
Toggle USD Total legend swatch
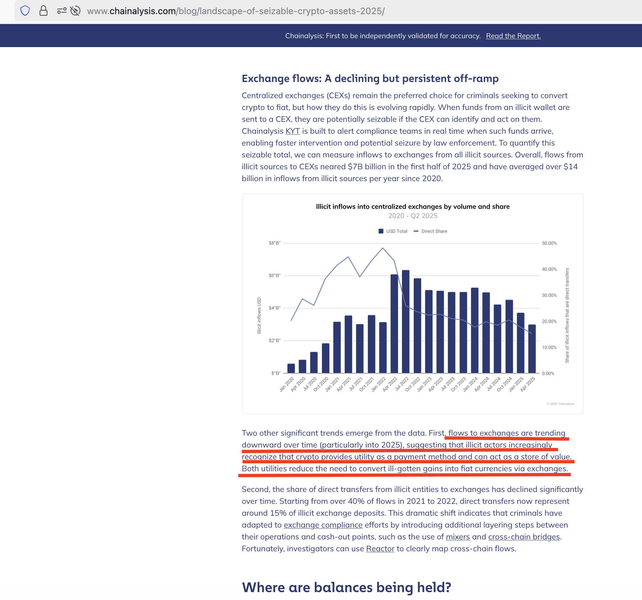tap(381, 231)
